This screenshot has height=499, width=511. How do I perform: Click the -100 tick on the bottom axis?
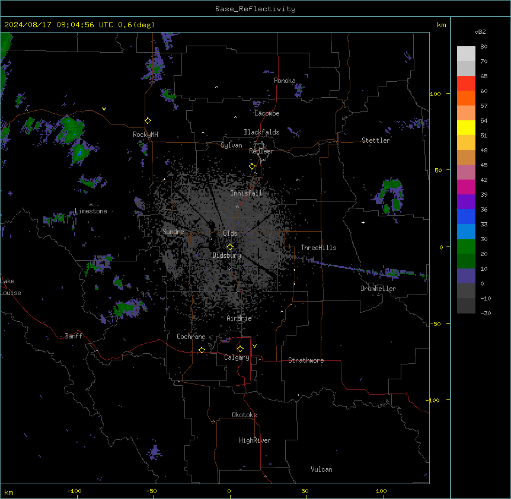click(74, 491)
